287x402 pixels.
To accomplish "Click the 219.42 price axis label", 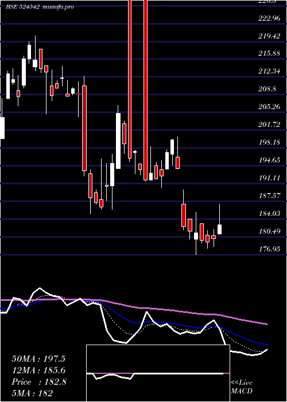I will 269,36.
